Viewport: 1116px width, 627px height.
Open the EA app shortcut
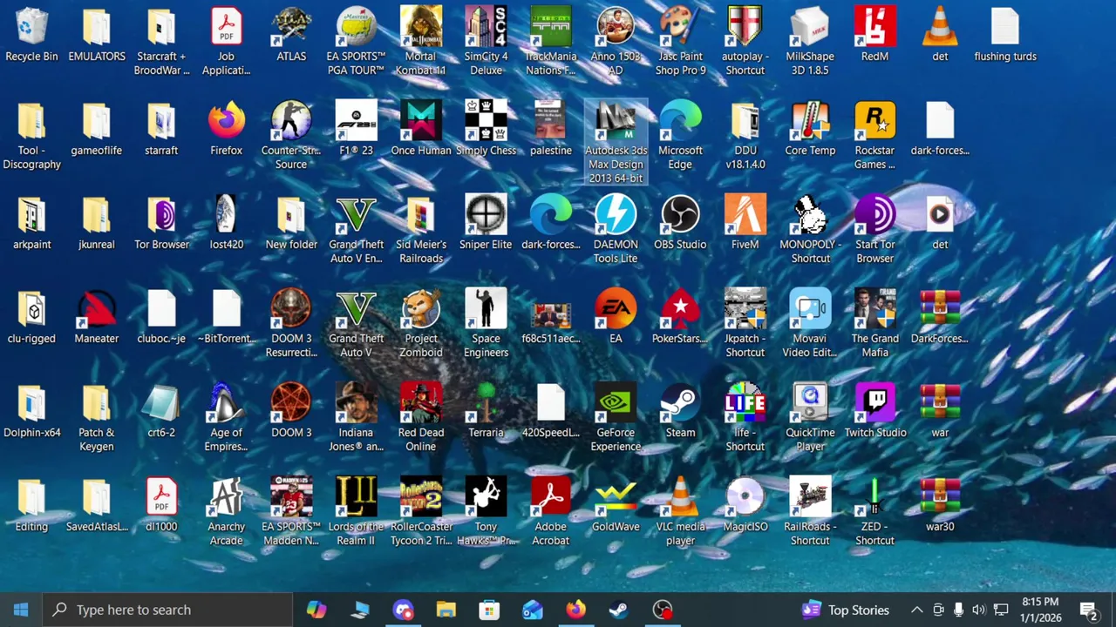[616, 317]
